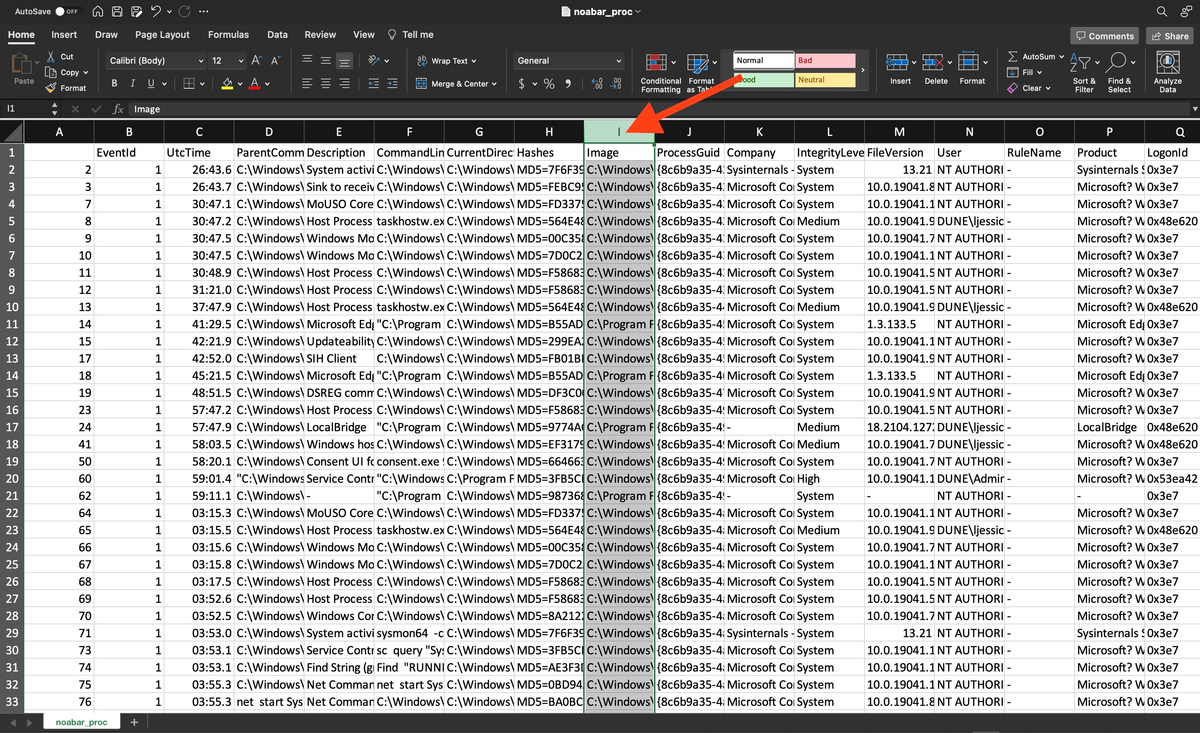Click the Share button
The height and width of the screenshot is (733, 1200).
(1170, 36)
